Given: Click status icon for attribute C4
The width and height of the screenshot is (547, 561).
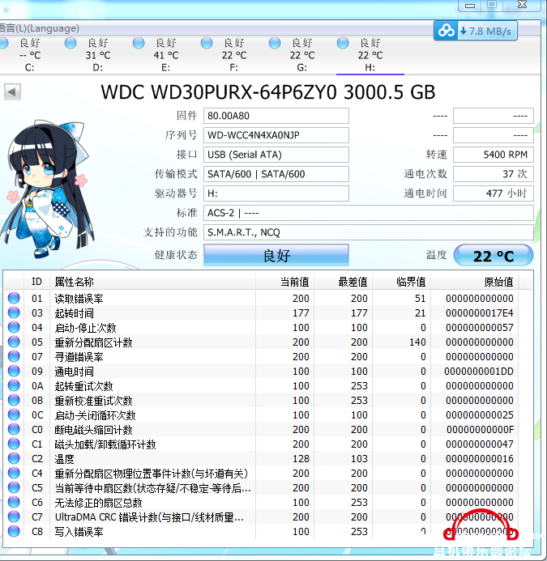Looking at the screenshot, I should 14,473.
